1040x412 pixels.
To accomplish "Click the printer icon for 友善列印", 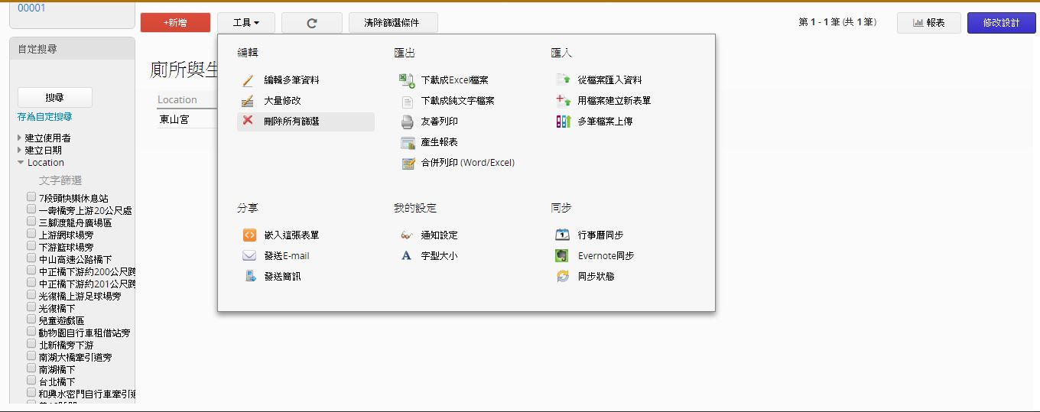I will 408,122.
